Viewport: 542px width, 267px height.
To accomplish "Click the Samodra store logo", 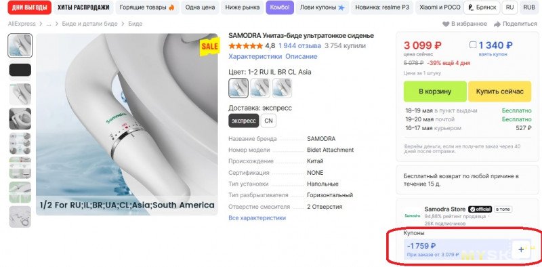I will pos(412,215).
